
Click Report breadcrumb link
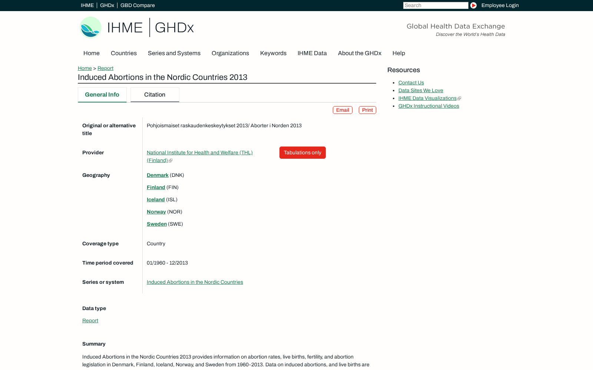105,68
